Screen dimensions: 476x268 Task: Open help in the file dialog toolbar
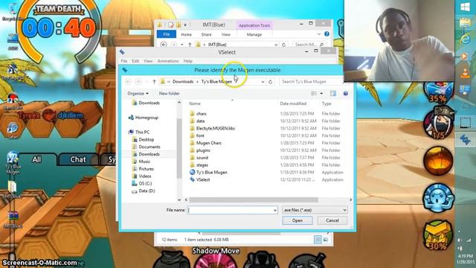[x=345, y=94]
